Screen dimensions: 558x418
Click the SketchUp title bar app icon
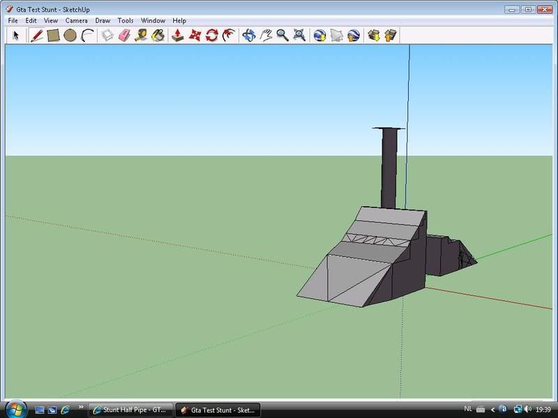click(10, 9)
